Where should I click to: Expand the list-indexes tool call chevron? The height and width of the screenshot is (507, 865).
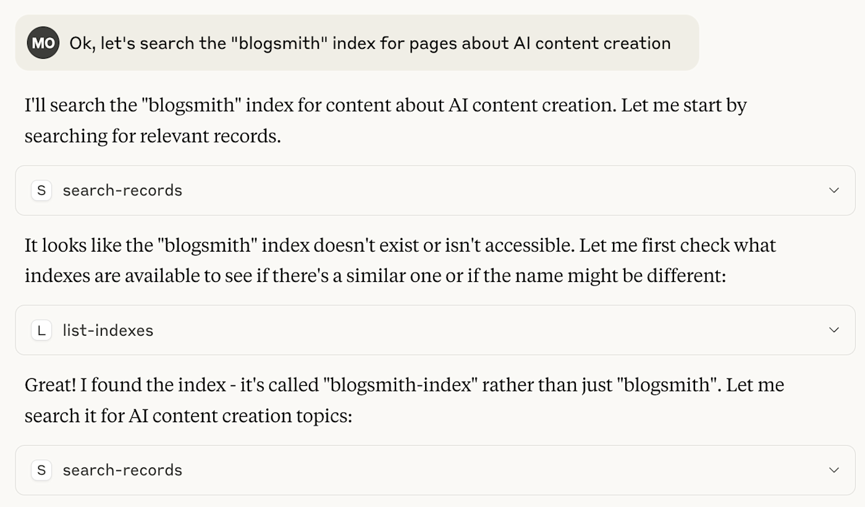click(x=834, y=330)
